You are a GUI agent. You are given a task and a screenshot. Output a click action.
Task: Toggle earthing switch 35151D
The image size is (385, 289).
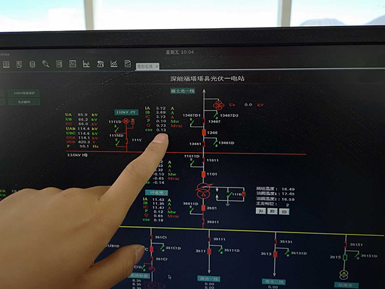pos(357,256)
